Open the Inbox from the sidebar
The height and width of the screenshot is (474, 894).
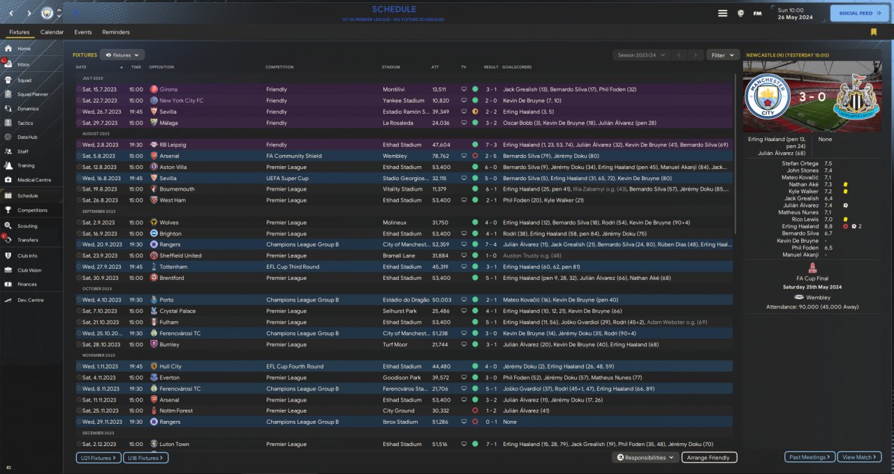(x=23, y=64)
